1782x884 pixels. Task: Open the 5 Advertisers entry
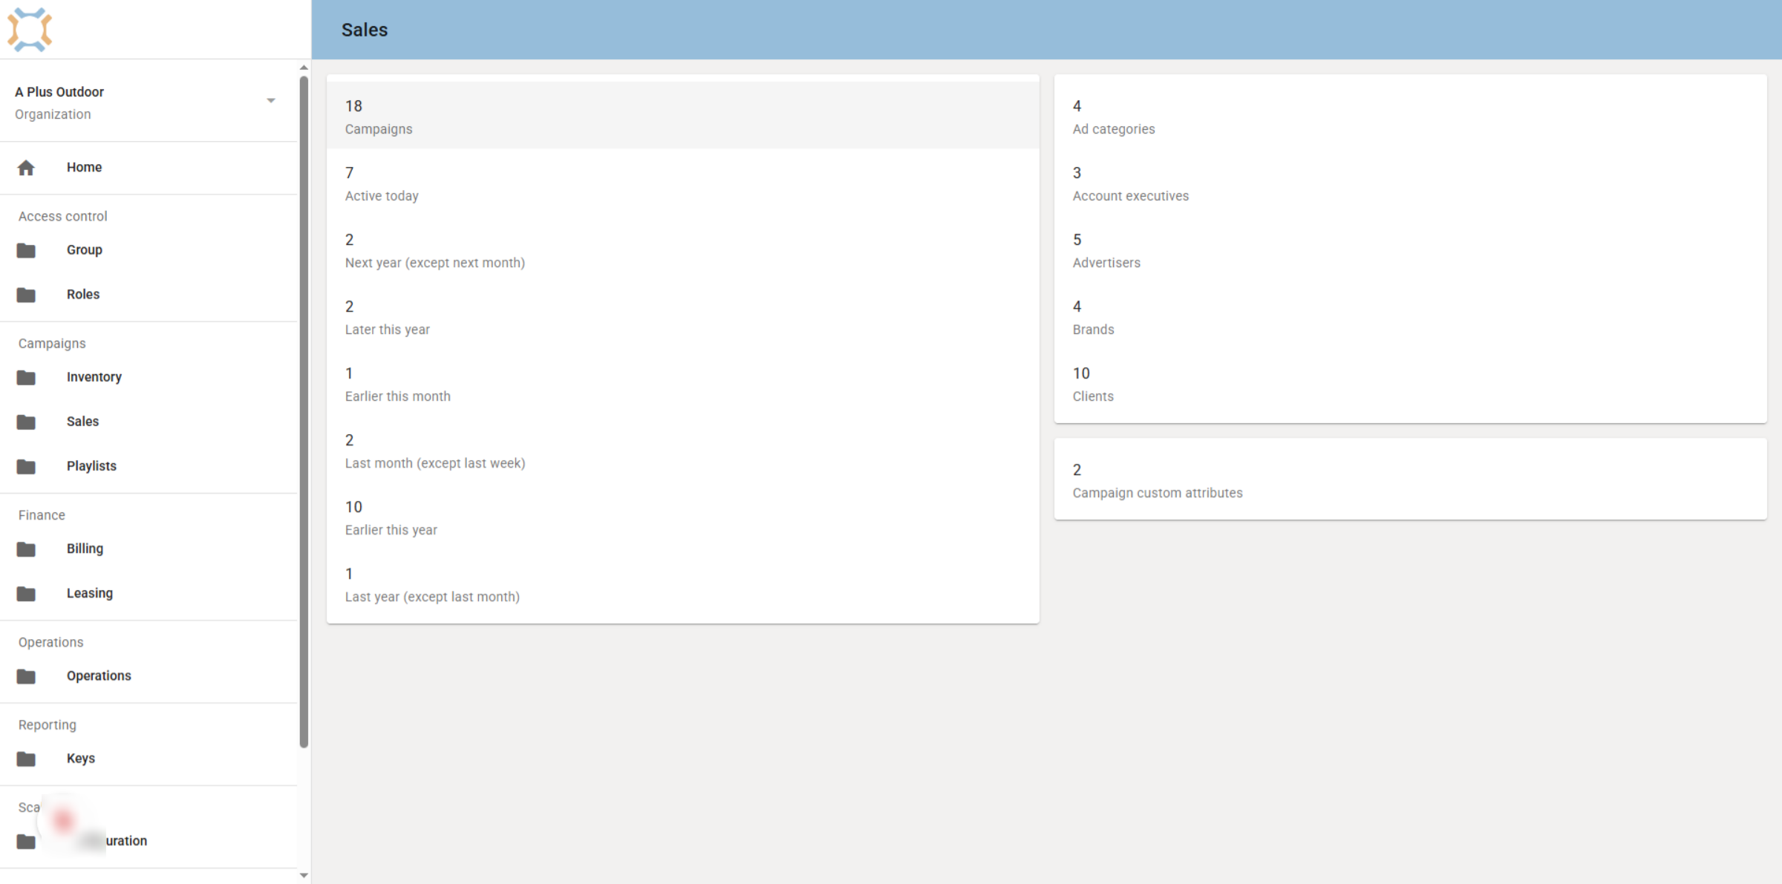[1411, 249]
